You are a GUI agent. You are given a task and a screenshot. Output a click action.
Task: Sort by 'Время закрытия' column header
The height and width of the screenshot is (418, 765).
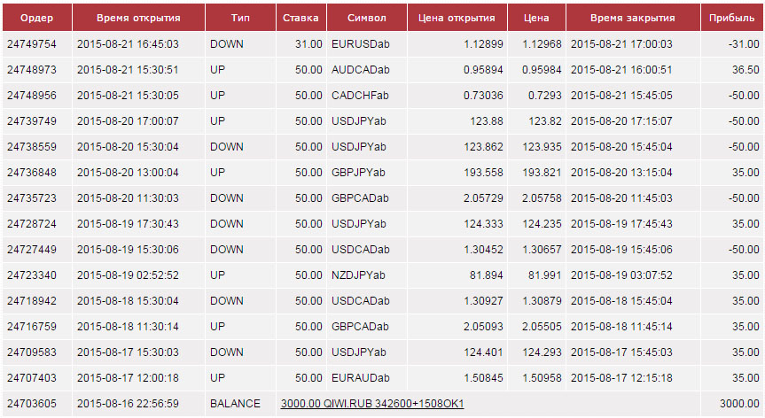632,18
